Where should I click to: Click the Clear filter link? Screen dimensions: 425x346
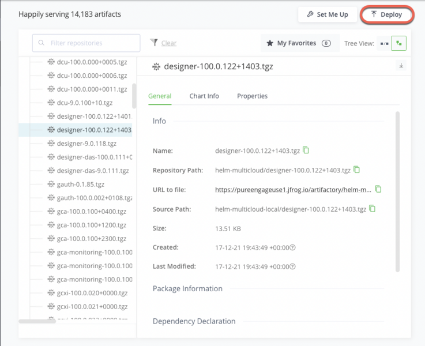tap(169, 43)
